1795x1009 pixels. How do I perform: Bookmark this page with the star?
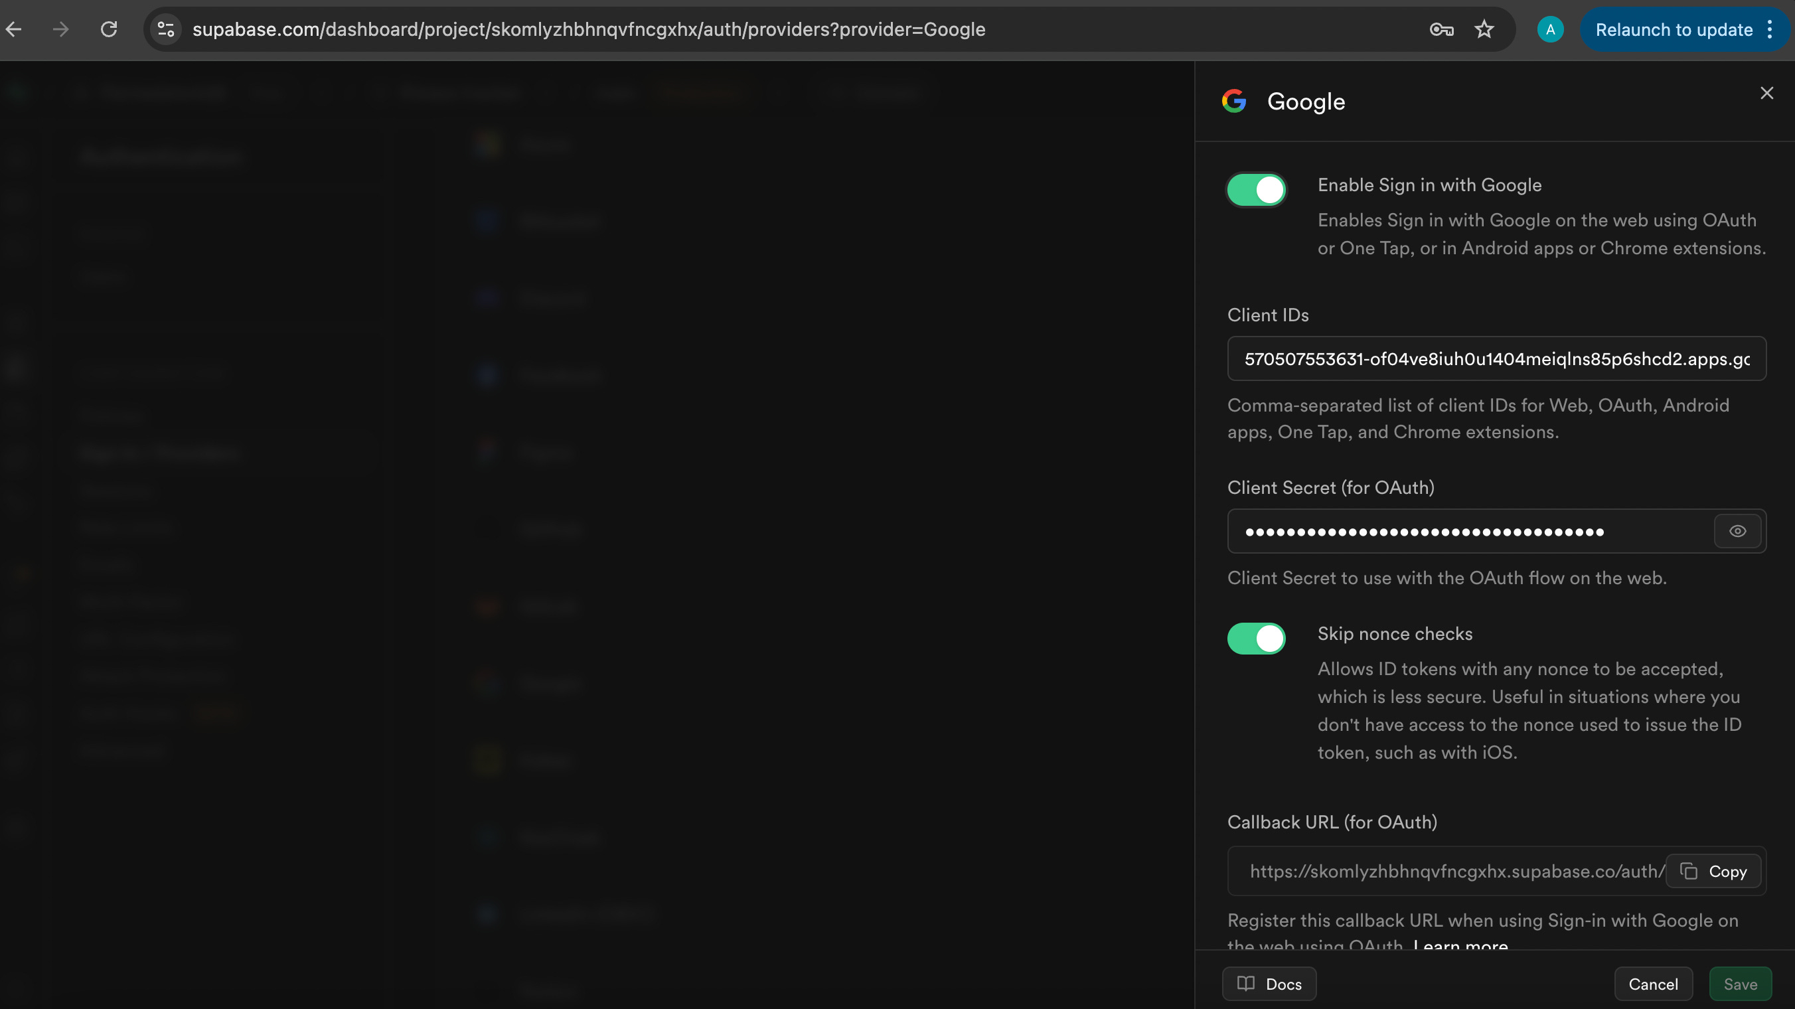(1484, 29)
